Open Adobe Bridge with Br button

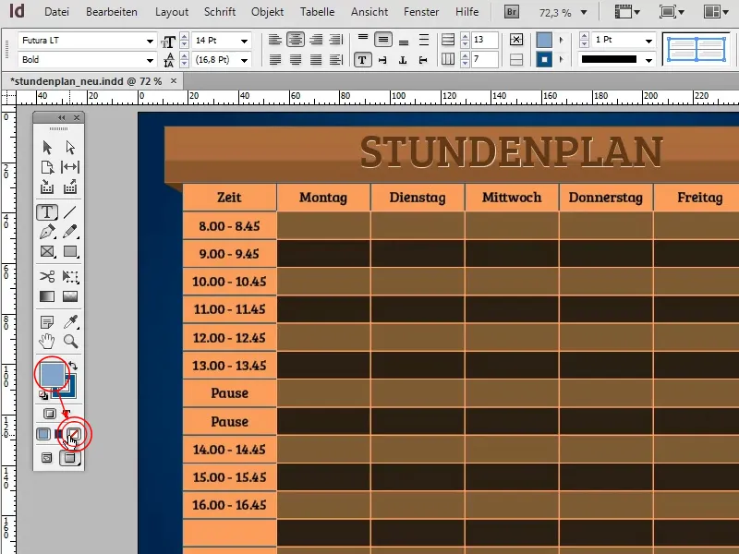(512, 12)
